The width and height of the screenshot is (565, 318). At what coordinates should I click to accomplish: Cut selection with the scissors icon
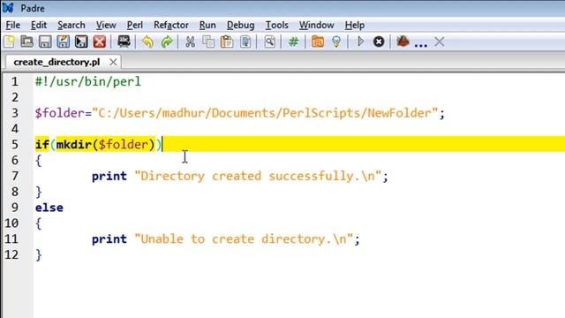click(190, 42)
